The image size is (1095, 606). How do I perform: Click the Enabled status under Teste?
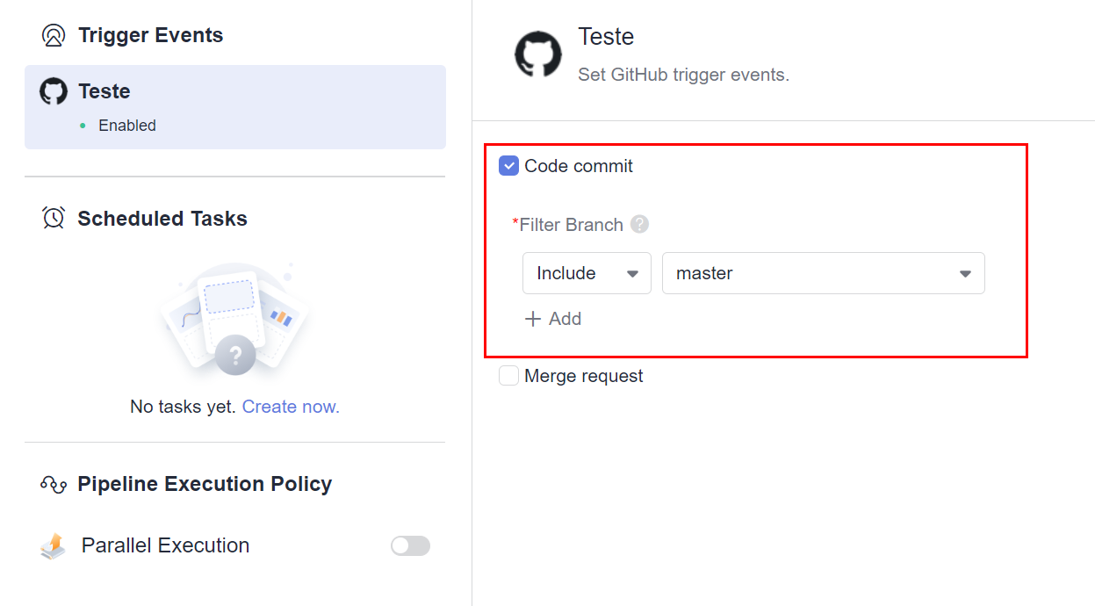coord(126,126)
